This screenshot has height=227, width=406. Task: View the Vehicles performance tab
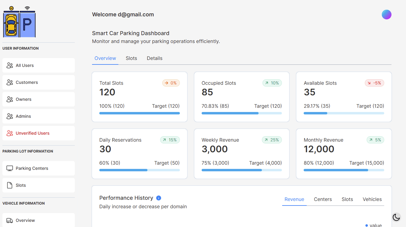tap(372, 199)
